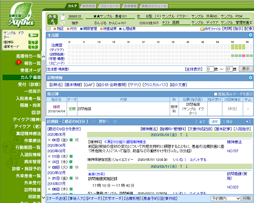Open the 患者情報 tab
Viewport: 254px width, 203px height.
pos(130,6)
